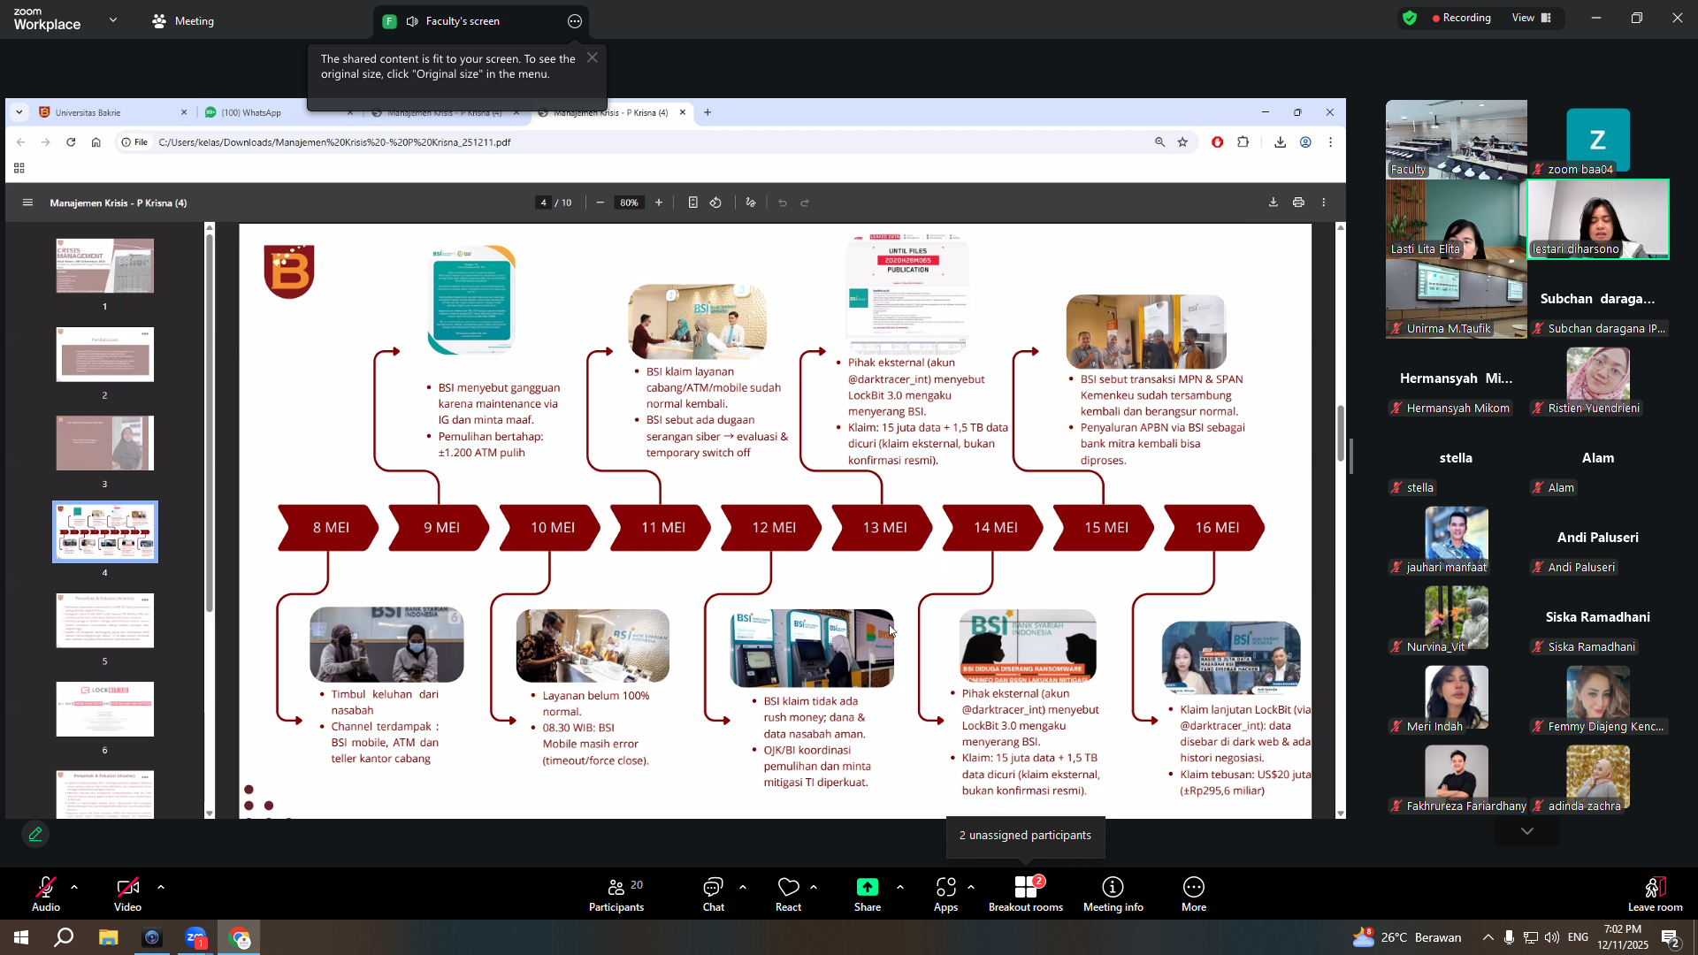Show hidden system tray icons
This screenshot has height=955, width=1698.
(x=1488, y=937)
